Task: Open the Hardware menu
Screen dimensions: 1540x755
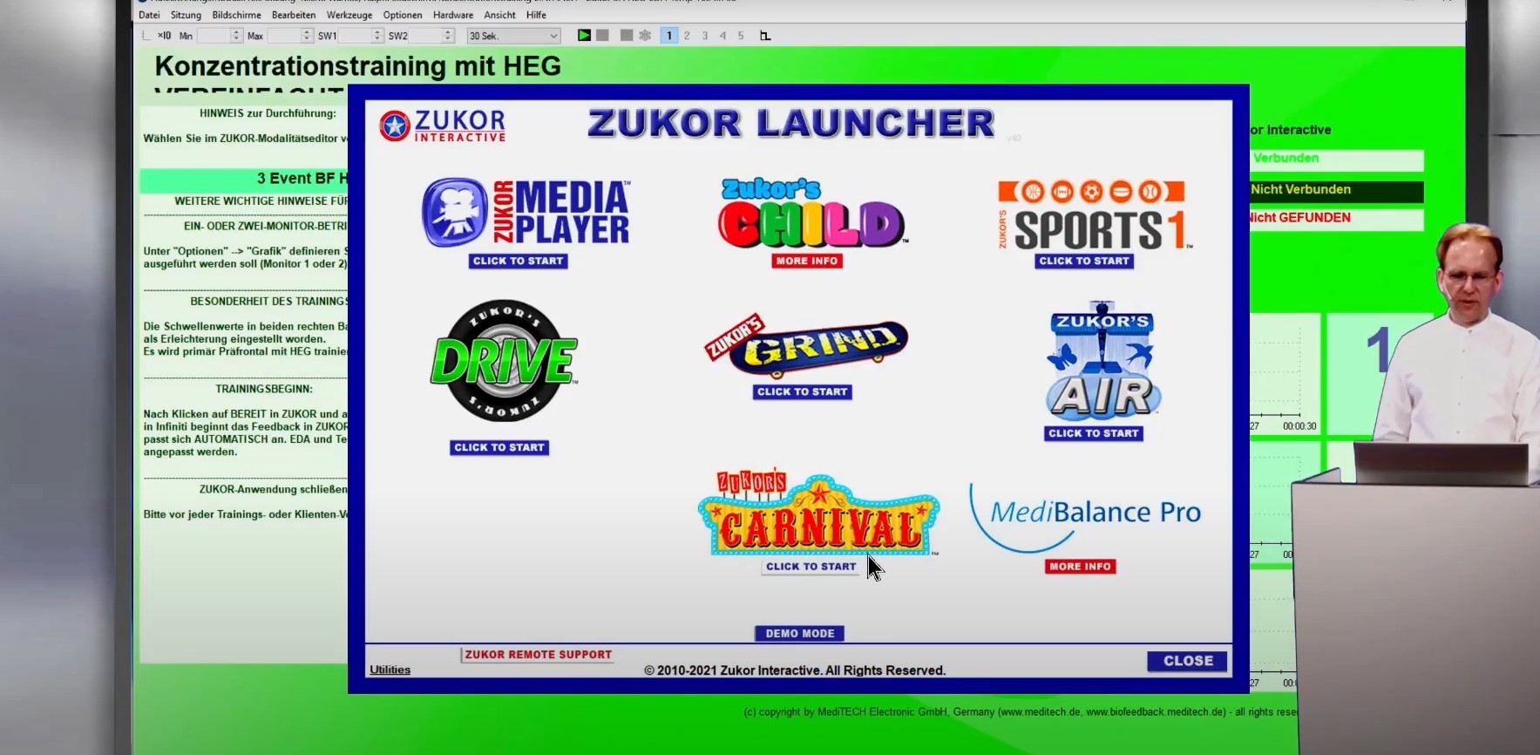Action: click(453, 15)
